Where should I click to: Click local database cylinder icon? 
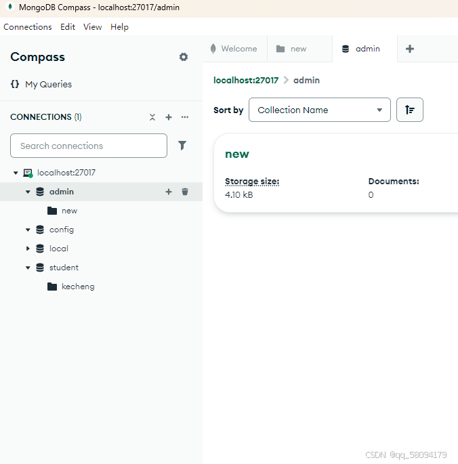tap(40, 249)
